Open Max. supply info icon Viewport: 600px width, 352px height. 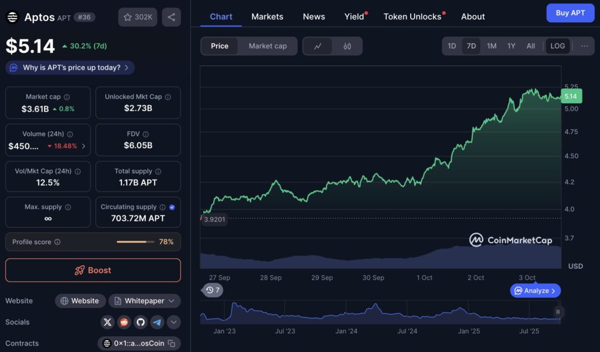point(68,207)
